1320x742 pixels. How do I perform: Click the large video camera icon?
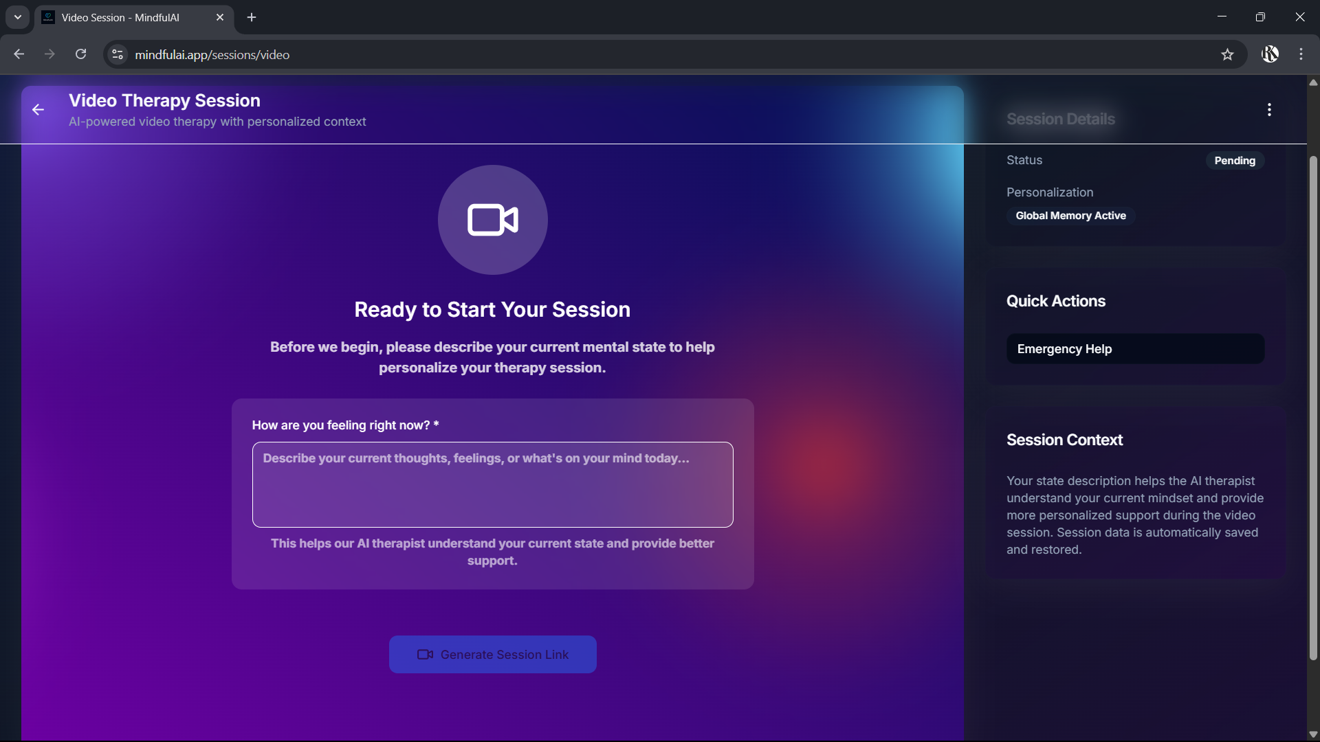(x=492, y=220)
